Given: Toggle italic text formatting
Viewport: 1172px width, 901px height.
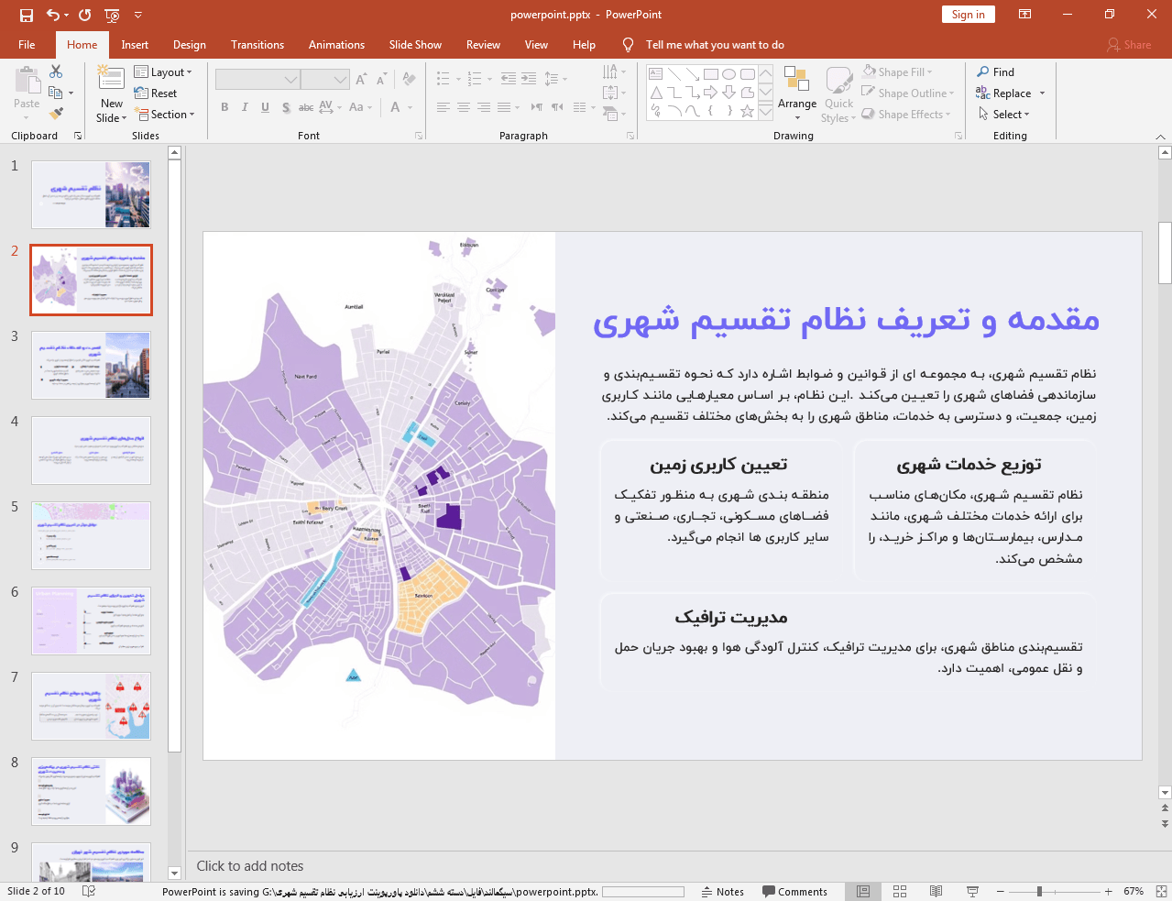Looking at the screenshot, I should pos(243,107).
